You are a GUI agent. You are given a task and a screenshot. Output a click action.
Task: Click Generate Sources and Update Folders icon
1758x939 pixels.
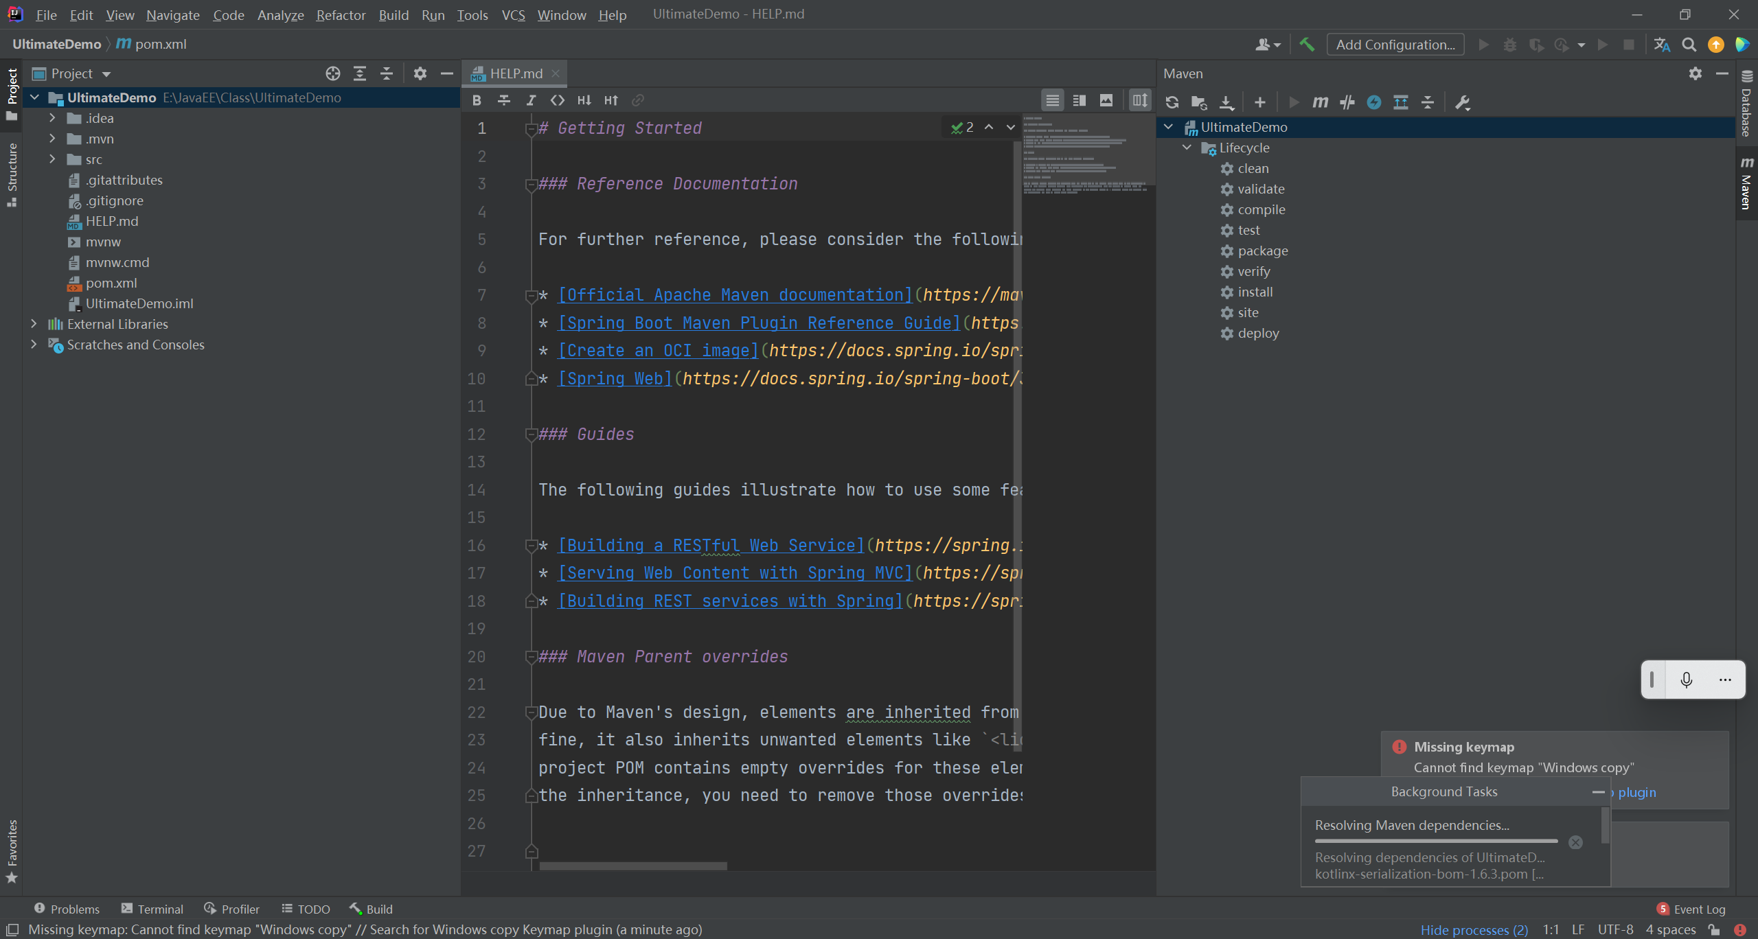coord(1199,102)
